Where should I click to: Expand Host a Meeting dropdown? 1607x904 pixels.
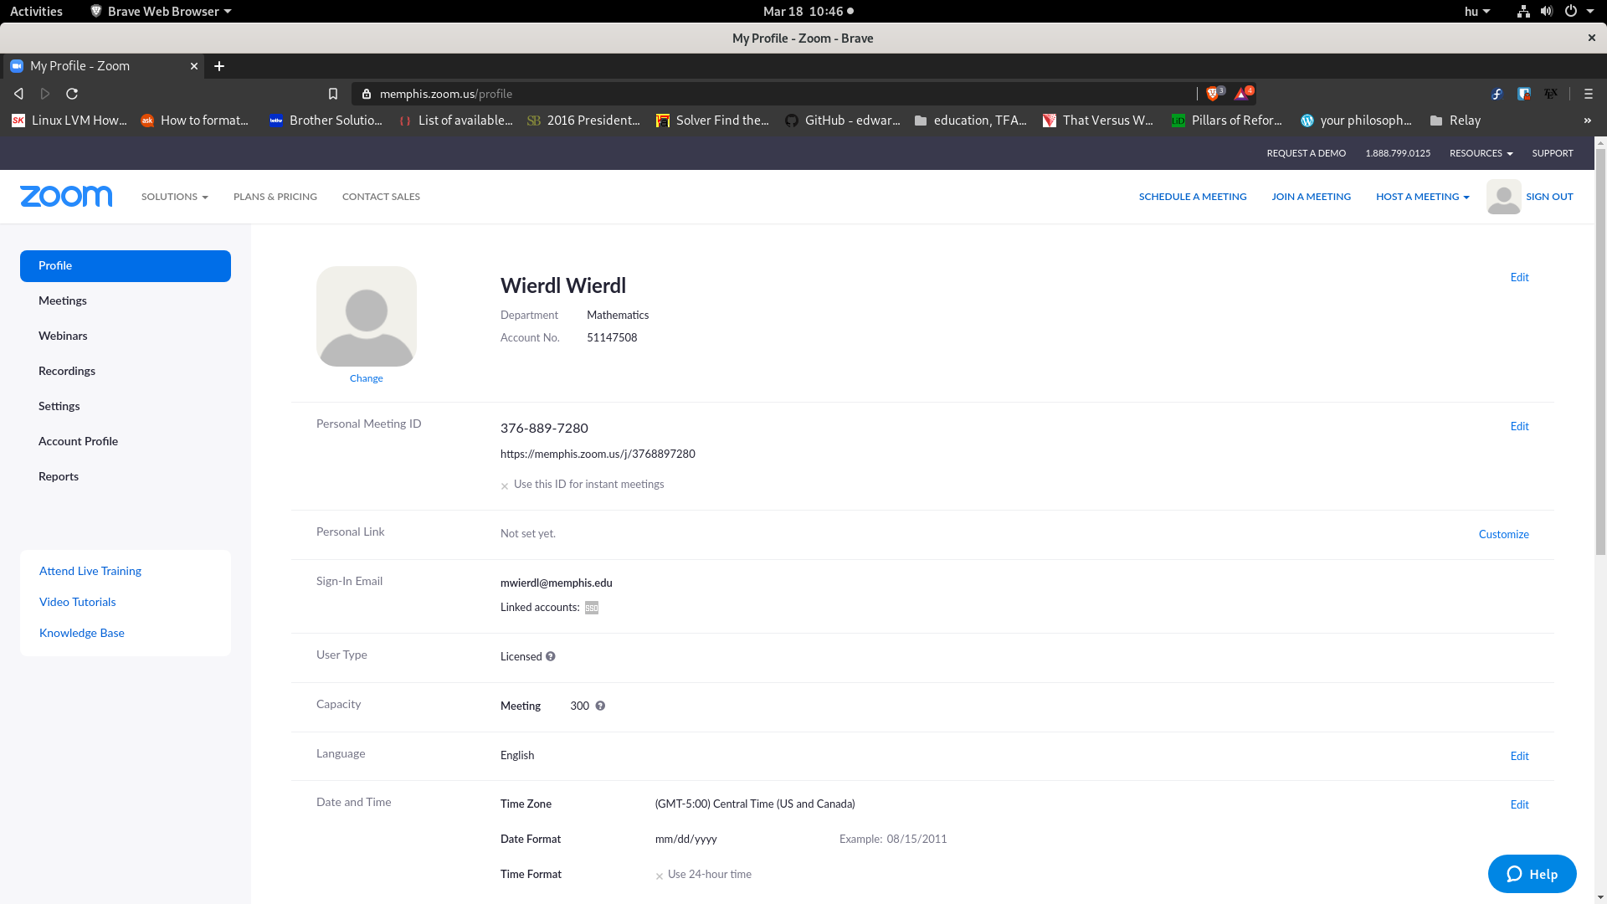pyautogui.click(x=1422, y=197)
